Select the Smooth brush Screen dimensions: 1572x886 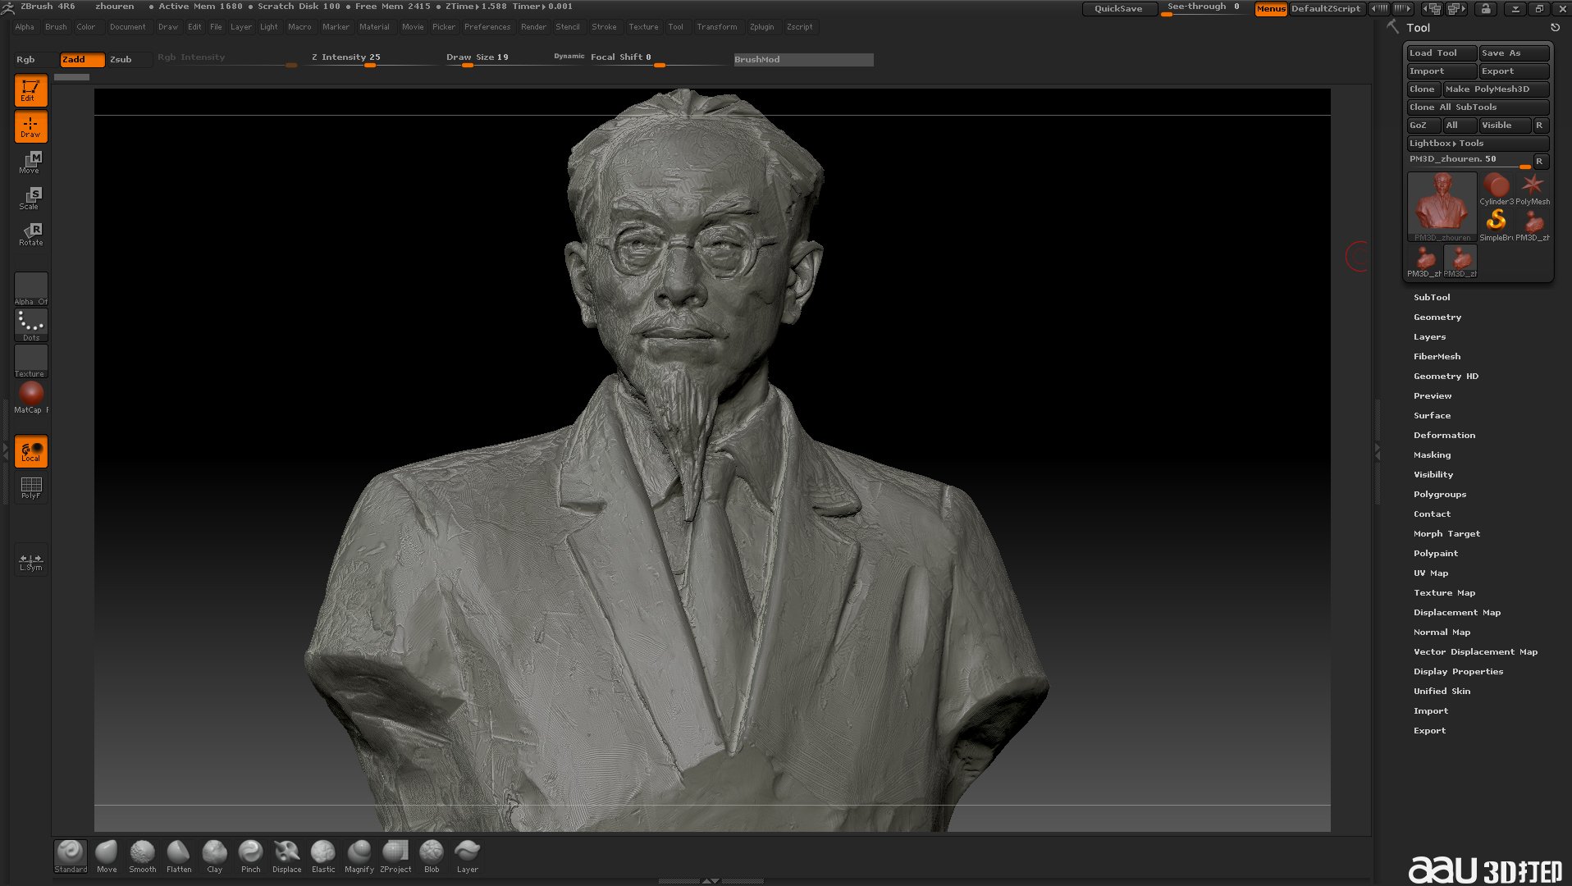pos(142,856)
